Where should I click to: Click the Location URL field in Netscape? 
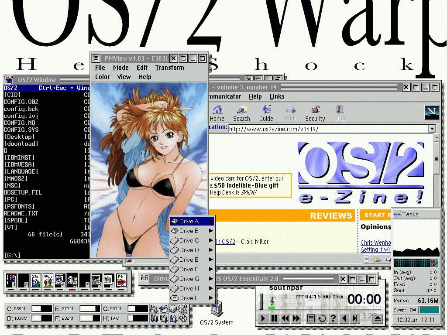[x=328, y=129]
